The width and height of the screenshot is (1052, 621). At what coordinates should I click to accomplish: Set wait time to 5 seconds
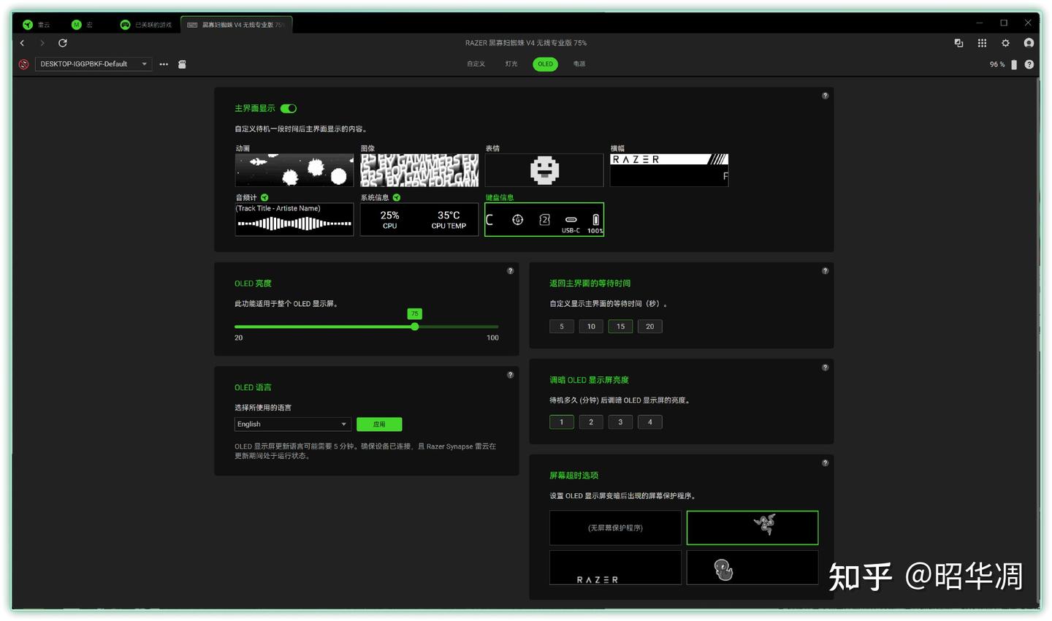point(562,327)
